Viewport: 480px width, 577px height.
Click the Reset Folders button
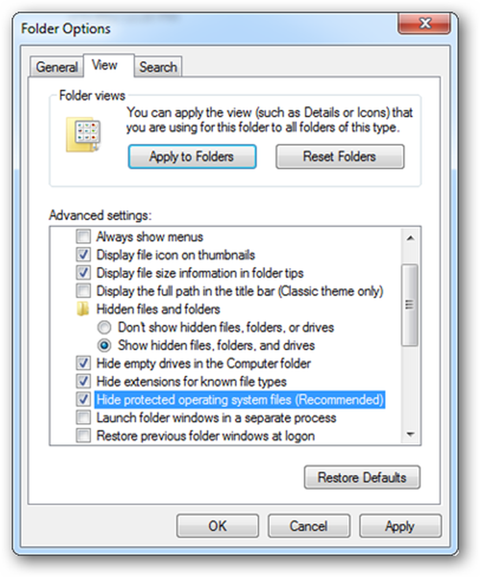point(340,157)
